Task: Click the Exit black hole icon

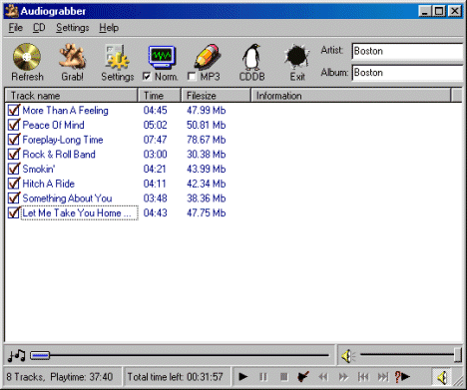Action: (x=296, y=57)
